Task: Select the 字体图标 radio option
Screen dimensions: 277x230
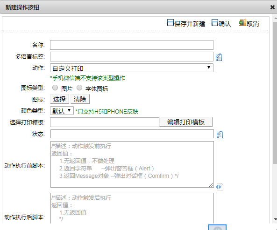Action: click(x=79, y=88)
